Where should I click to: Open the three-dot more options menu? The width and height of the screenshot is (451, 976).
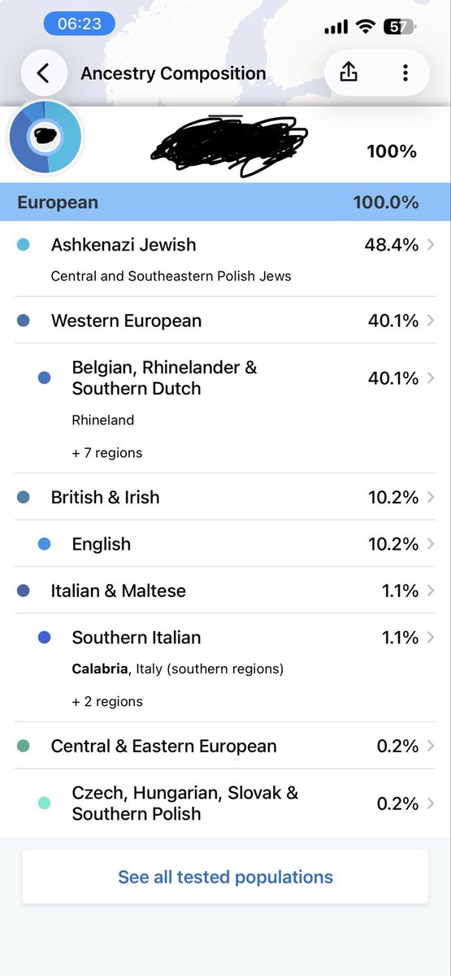tap(405, 73)
